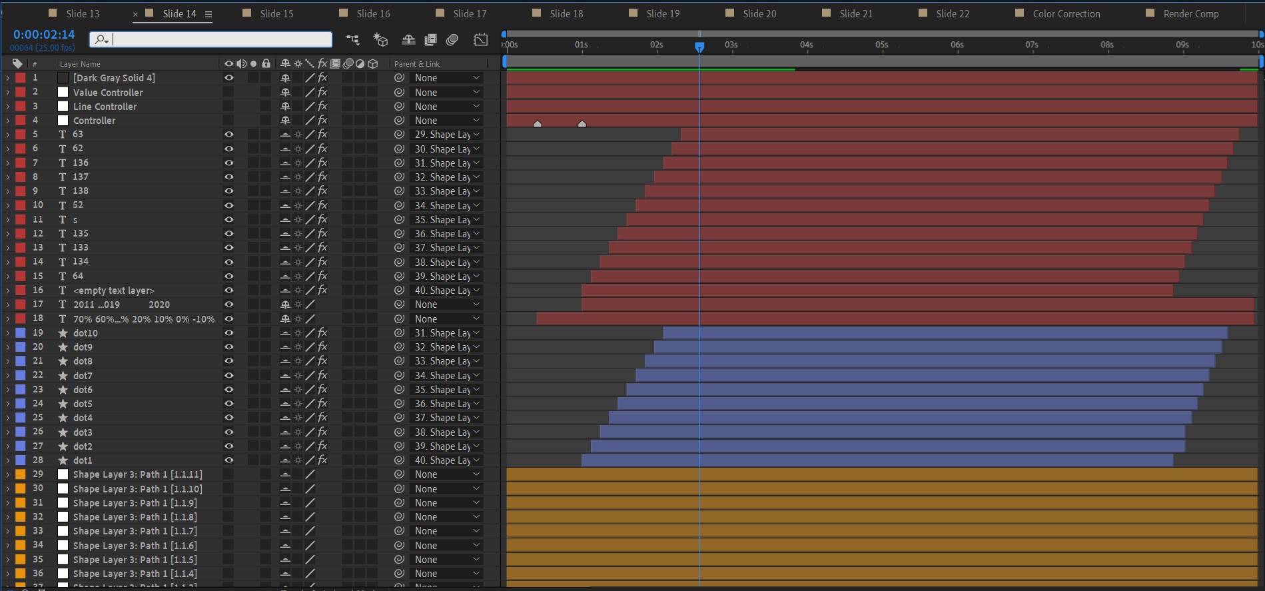The image size is (1265, 591).
Task: Click into the layer search field
Action: coord(211,40)
